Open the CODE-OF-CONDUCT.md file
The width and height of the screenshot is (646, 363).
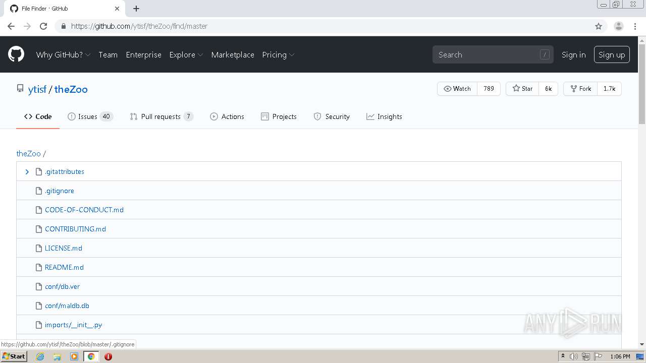(84, 210)
